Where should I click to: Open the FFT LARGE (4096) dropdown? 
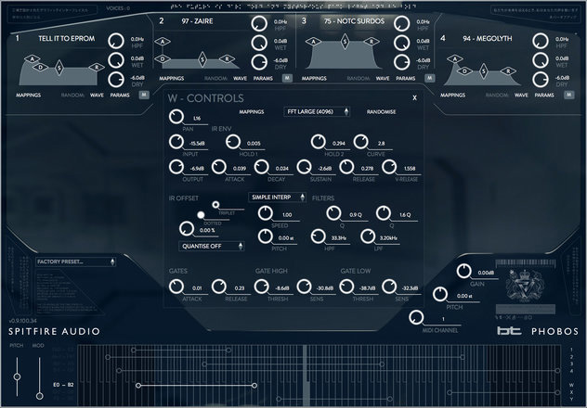(317, 111)
